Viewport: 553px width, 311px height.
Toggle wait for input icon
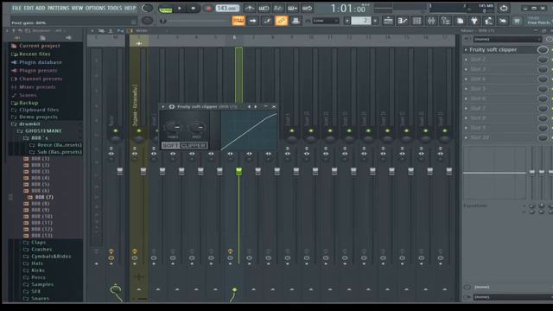point(264,8)
